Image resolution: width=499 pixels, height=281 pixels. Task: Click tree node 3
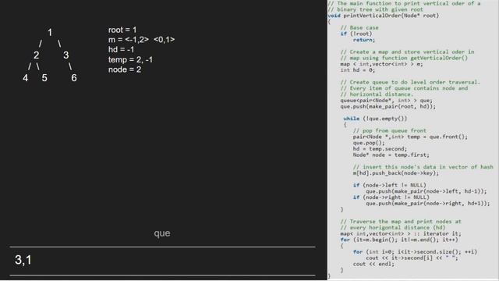65,55
